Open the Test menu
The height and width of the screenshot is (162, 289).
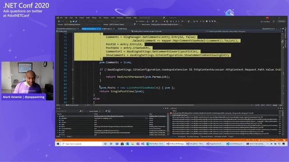pos(100,18)
